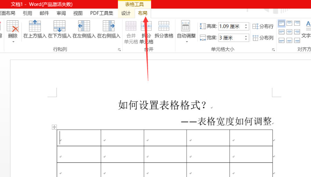Viewport: 311px width, 177px height.
Task: Increase column width with up stepper
Action: pos(246,36)
